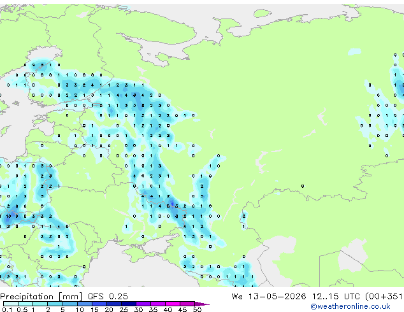Select the 2–5 mm legend color segment
The image size is (404, 312).
(x=55, y=304)
